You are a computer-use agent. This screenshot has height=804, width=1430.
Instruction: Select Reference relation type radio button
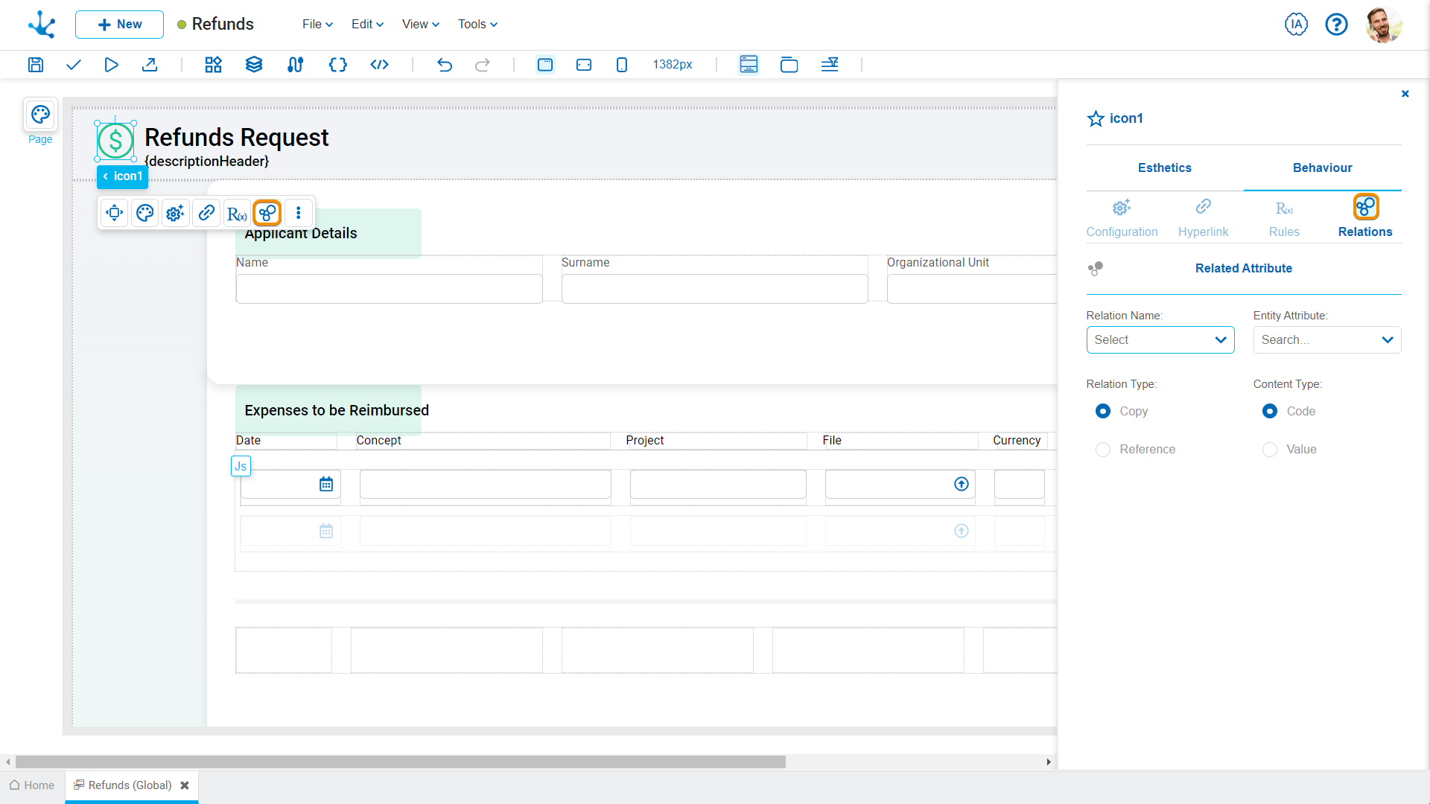1102,449
